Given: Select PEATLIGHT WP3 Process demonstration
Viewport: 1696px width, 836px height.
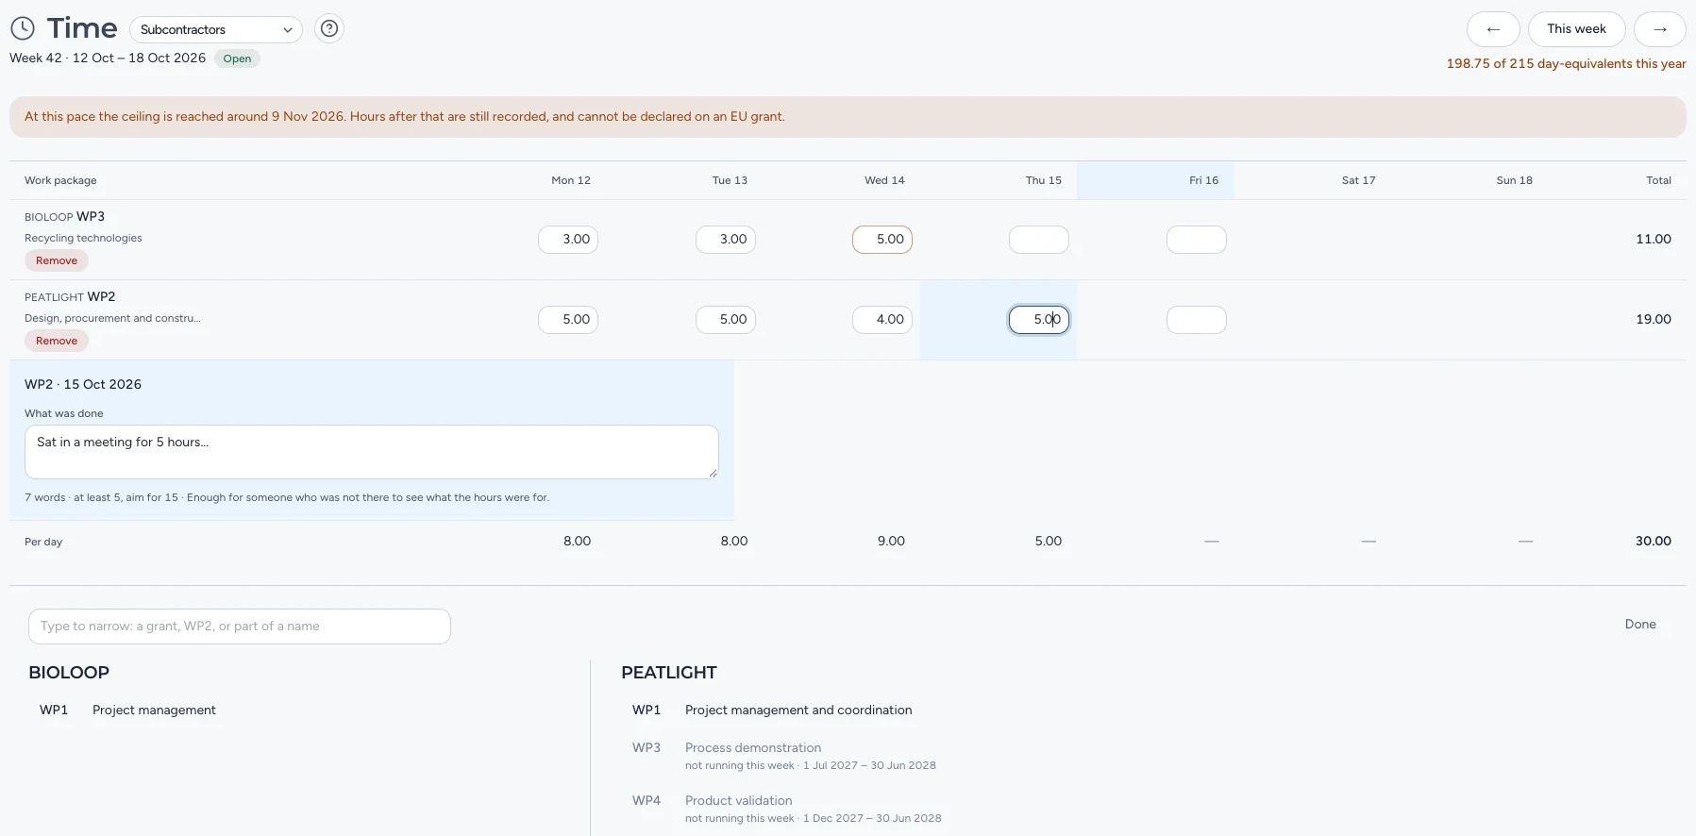Looking at the screenshot, I should point(784,756).
